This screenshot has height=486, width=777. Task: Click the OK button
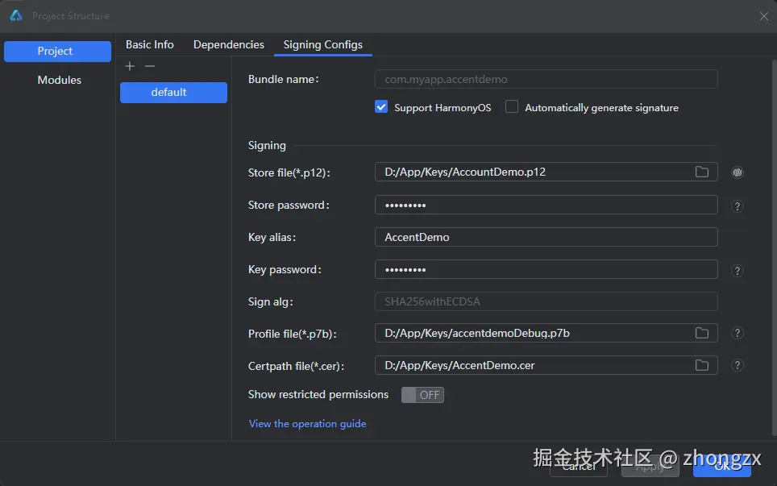click(721, 466)
